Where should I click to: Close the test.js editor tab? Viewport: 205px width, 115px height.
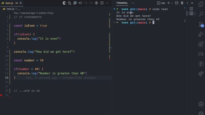20,3
